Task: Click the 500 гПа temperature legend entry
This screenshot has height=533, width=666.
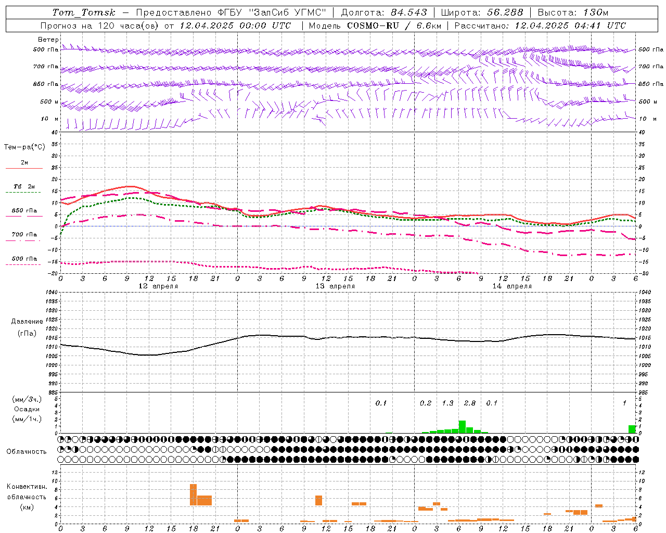Action: point(24,258)
